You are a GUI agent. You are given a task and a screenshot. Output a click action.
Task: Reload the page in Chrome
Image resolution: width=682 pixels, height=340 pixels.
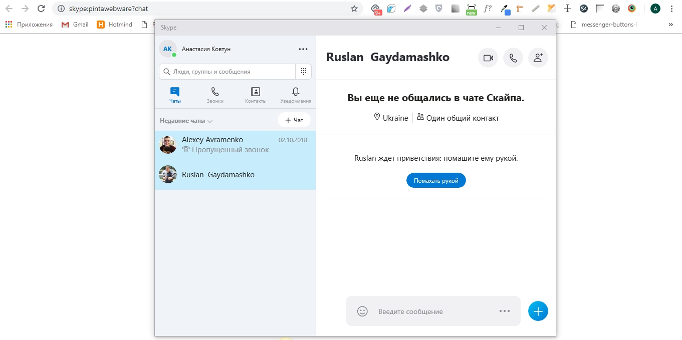point(41,9)
